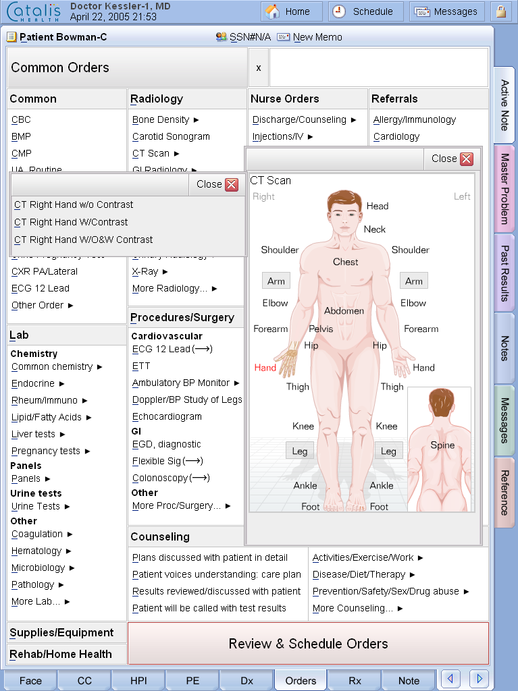
Task: Click the padlock lock icon
Action: click(501, 11)
